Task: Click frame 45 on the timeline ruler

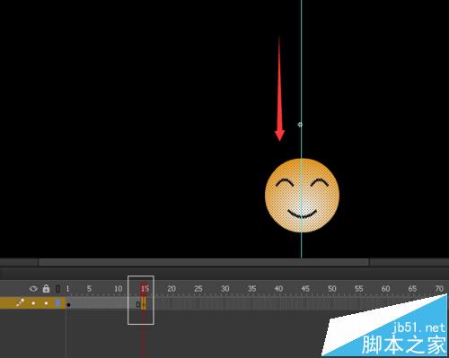Action: (305, 289)
